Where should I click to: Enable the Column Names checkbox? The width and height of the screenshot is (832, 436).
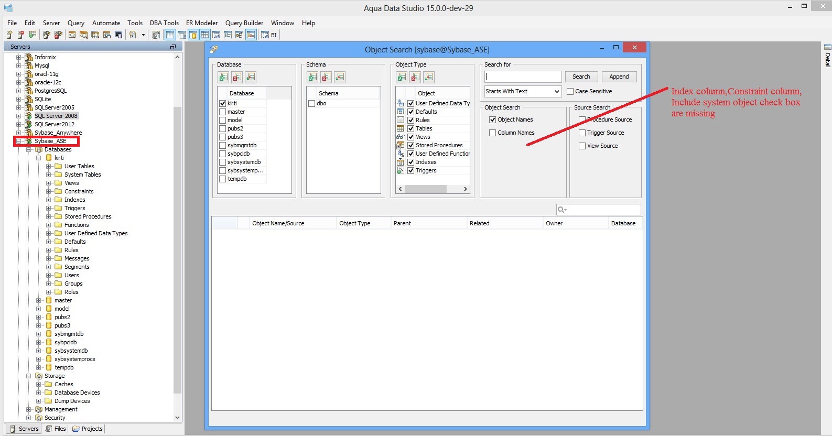(493, 133)
